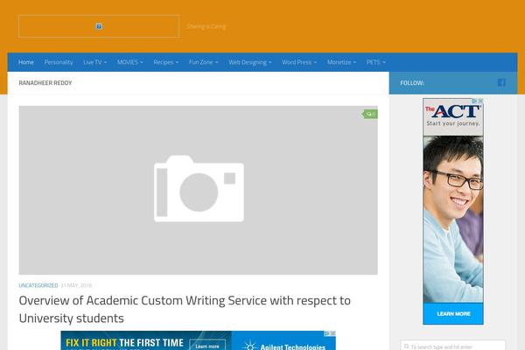Click the Facebook follow icon
Image resolution: width=525 pixels, height=350 pixels.
tap(501, 83)
